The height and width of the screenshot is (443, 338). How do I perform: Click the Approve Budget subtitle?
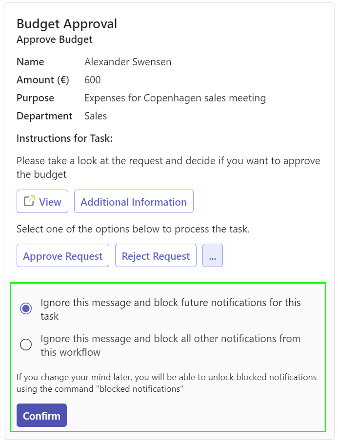(x=54, y=39)
